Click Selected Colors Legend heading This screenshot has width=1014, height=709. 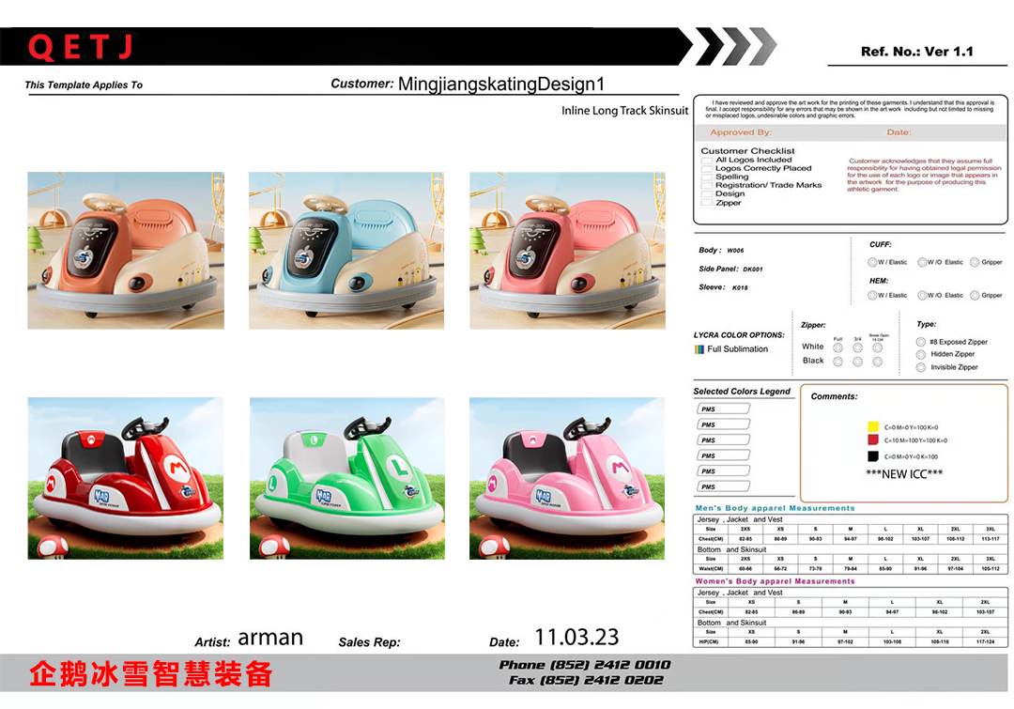coord(742,392)
